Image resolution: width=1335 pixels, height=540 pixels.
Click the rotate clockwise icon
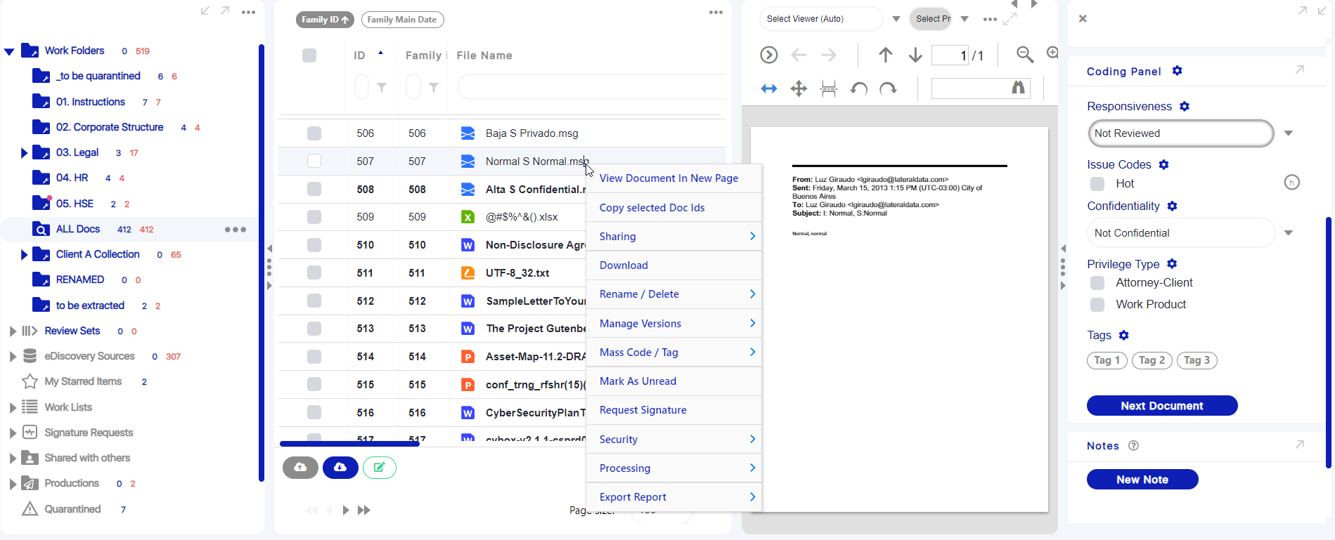(x=889, y=88)
